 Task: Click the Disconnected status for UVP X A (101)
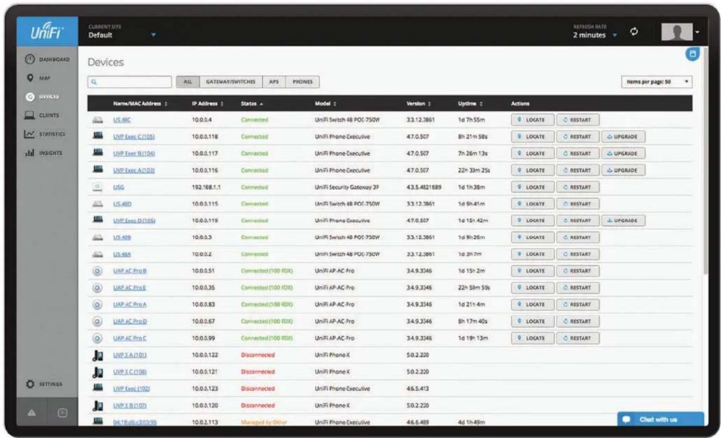click(x=257, y=355)
